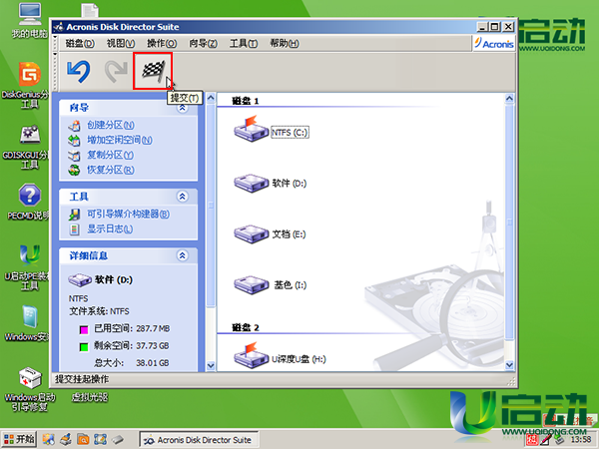
Task: Click the 复制分区 wizard icon
Action: tap(75, 155)
